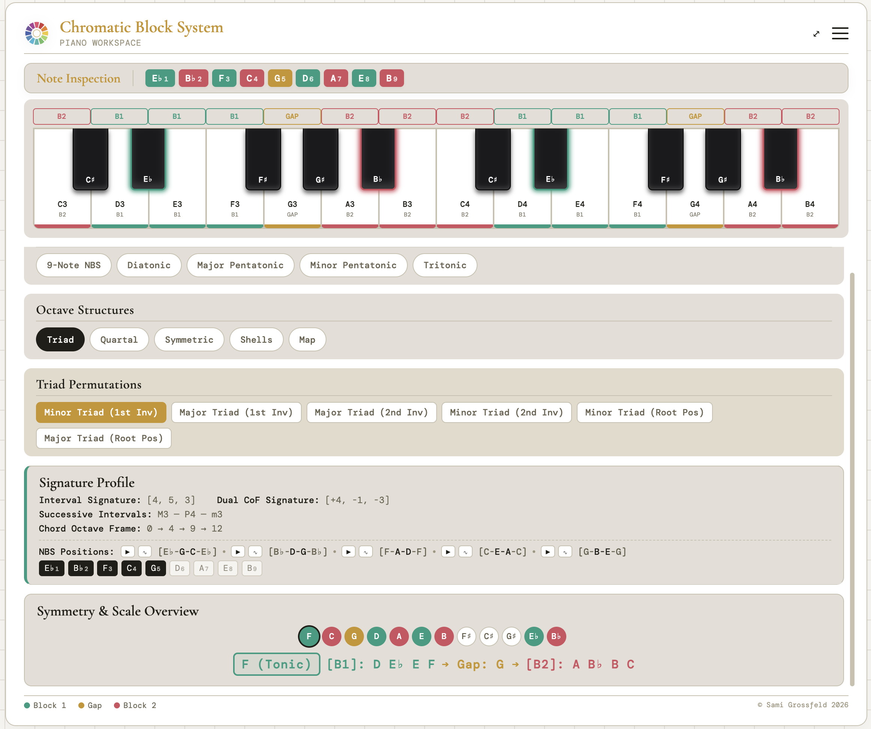The width and height of the screenshot is (871, 729).
Task: Click the wave icon before [B♭-D-G-B♭]
Action: click(x=255, y=551)
